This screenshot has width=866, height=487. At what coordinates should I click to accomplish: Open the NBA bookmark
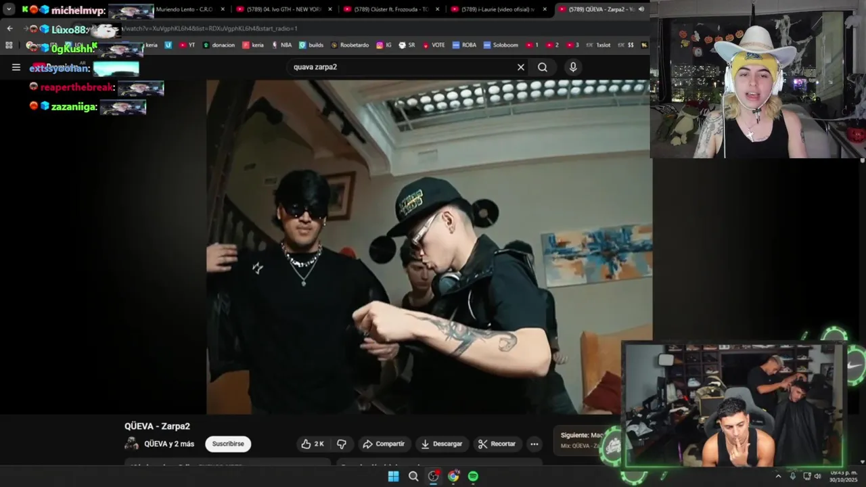281,45
